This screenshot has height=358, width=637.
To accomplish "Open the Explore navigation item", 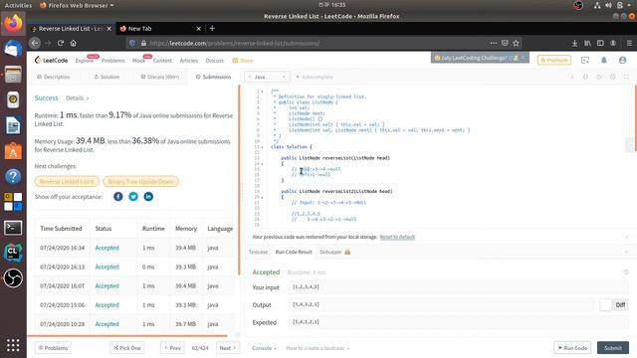I will pyautogui.click(x=84, y=60).
